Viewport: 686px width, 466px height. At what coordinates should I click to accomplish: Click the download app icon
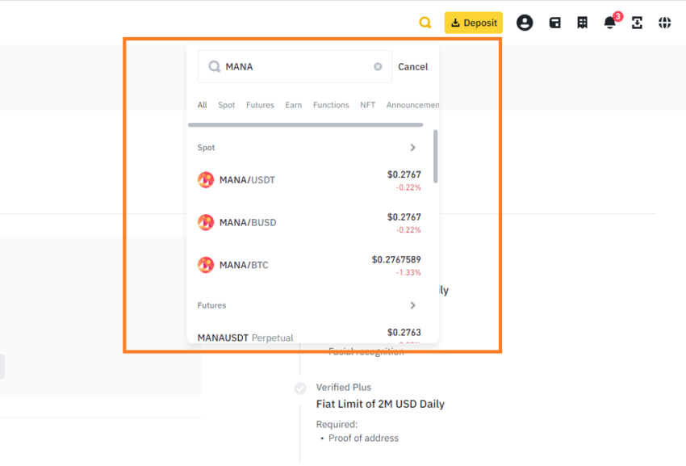[x=637, y=23]
